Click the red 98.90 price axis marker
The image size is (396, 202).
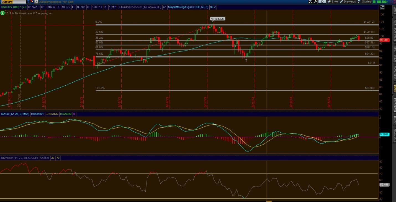point(384,40)
